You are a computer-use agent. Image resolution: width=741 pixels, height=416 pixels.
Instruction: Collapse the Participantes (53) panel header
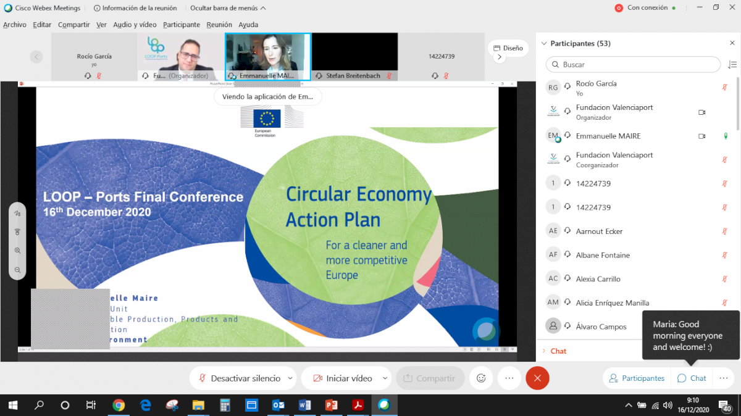click(x=544, y=43)
